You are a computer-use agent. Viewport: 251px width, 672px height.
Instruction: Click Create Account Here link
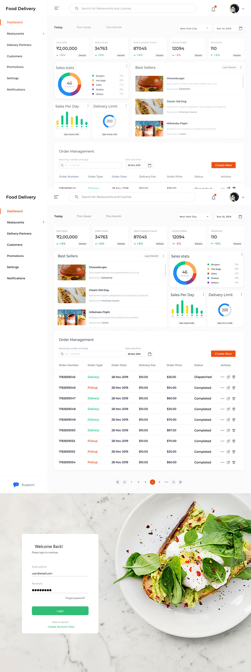click(x=61, y=626)
